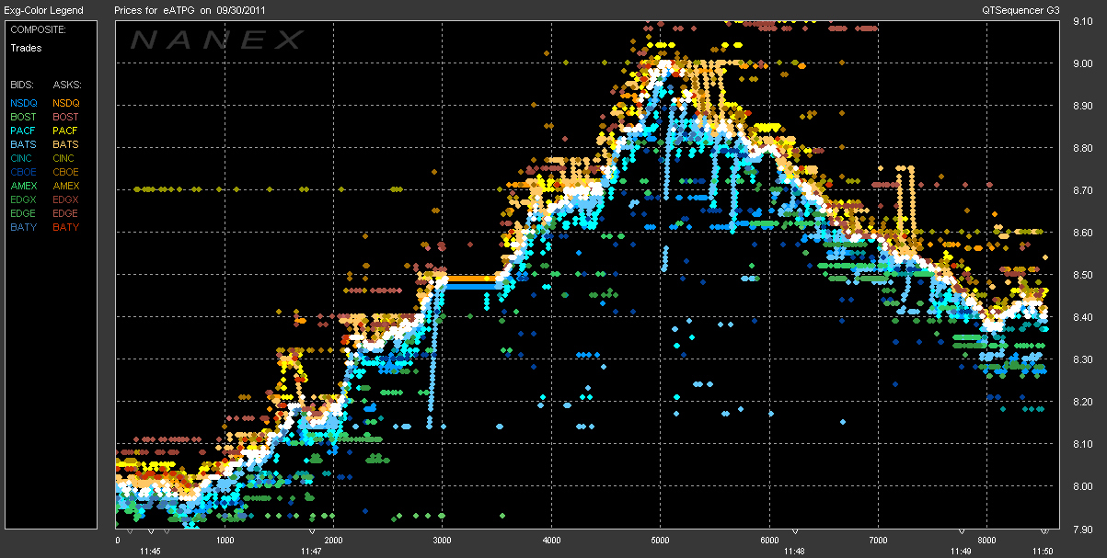This screenshot has width=1107, height=558.
Task: Select EDGE in the ASKS column
Action: coord(67,213)
